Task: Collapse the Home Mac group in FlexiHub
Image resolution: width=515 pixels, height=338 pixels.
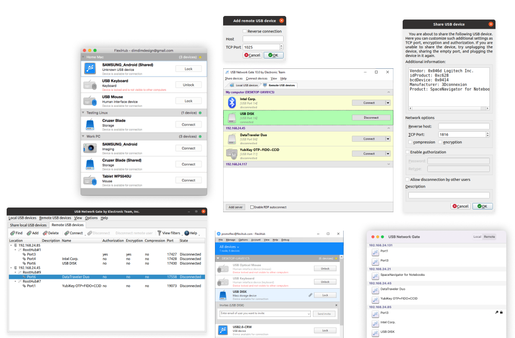Action: [83, 57]
